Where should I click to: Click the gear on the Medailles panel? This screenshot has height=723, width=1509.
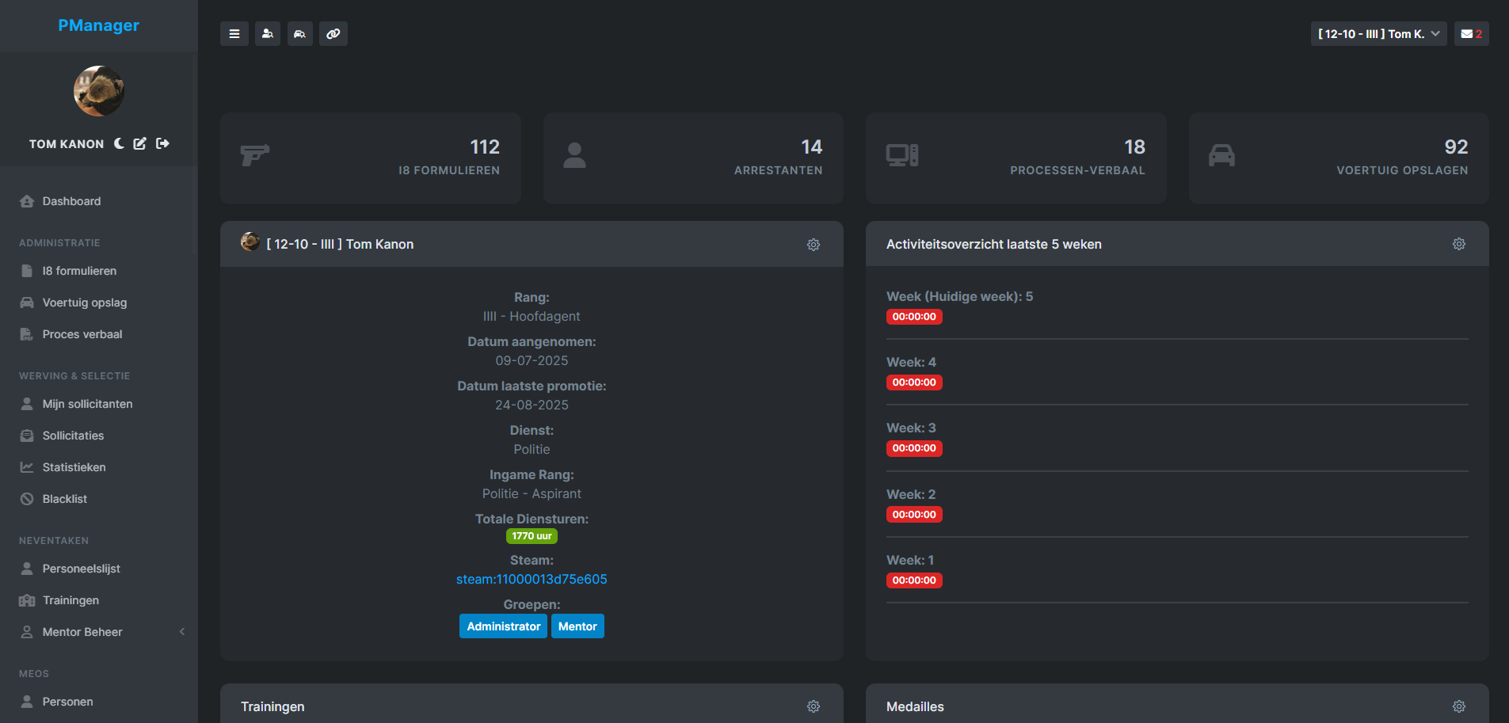click(1459, 706)
